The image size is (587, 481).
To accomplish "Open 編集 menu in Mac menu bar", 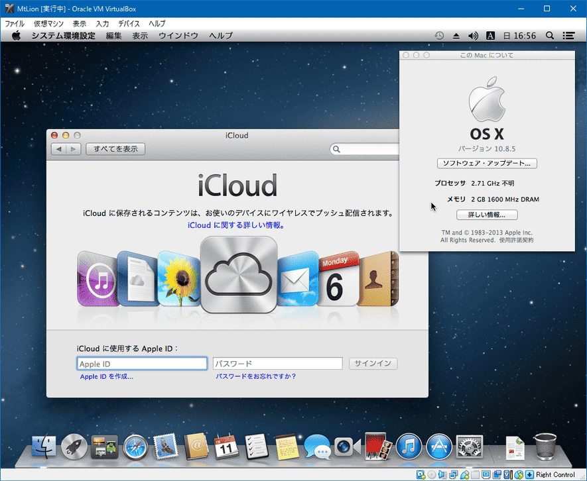I will coord(114,36).
